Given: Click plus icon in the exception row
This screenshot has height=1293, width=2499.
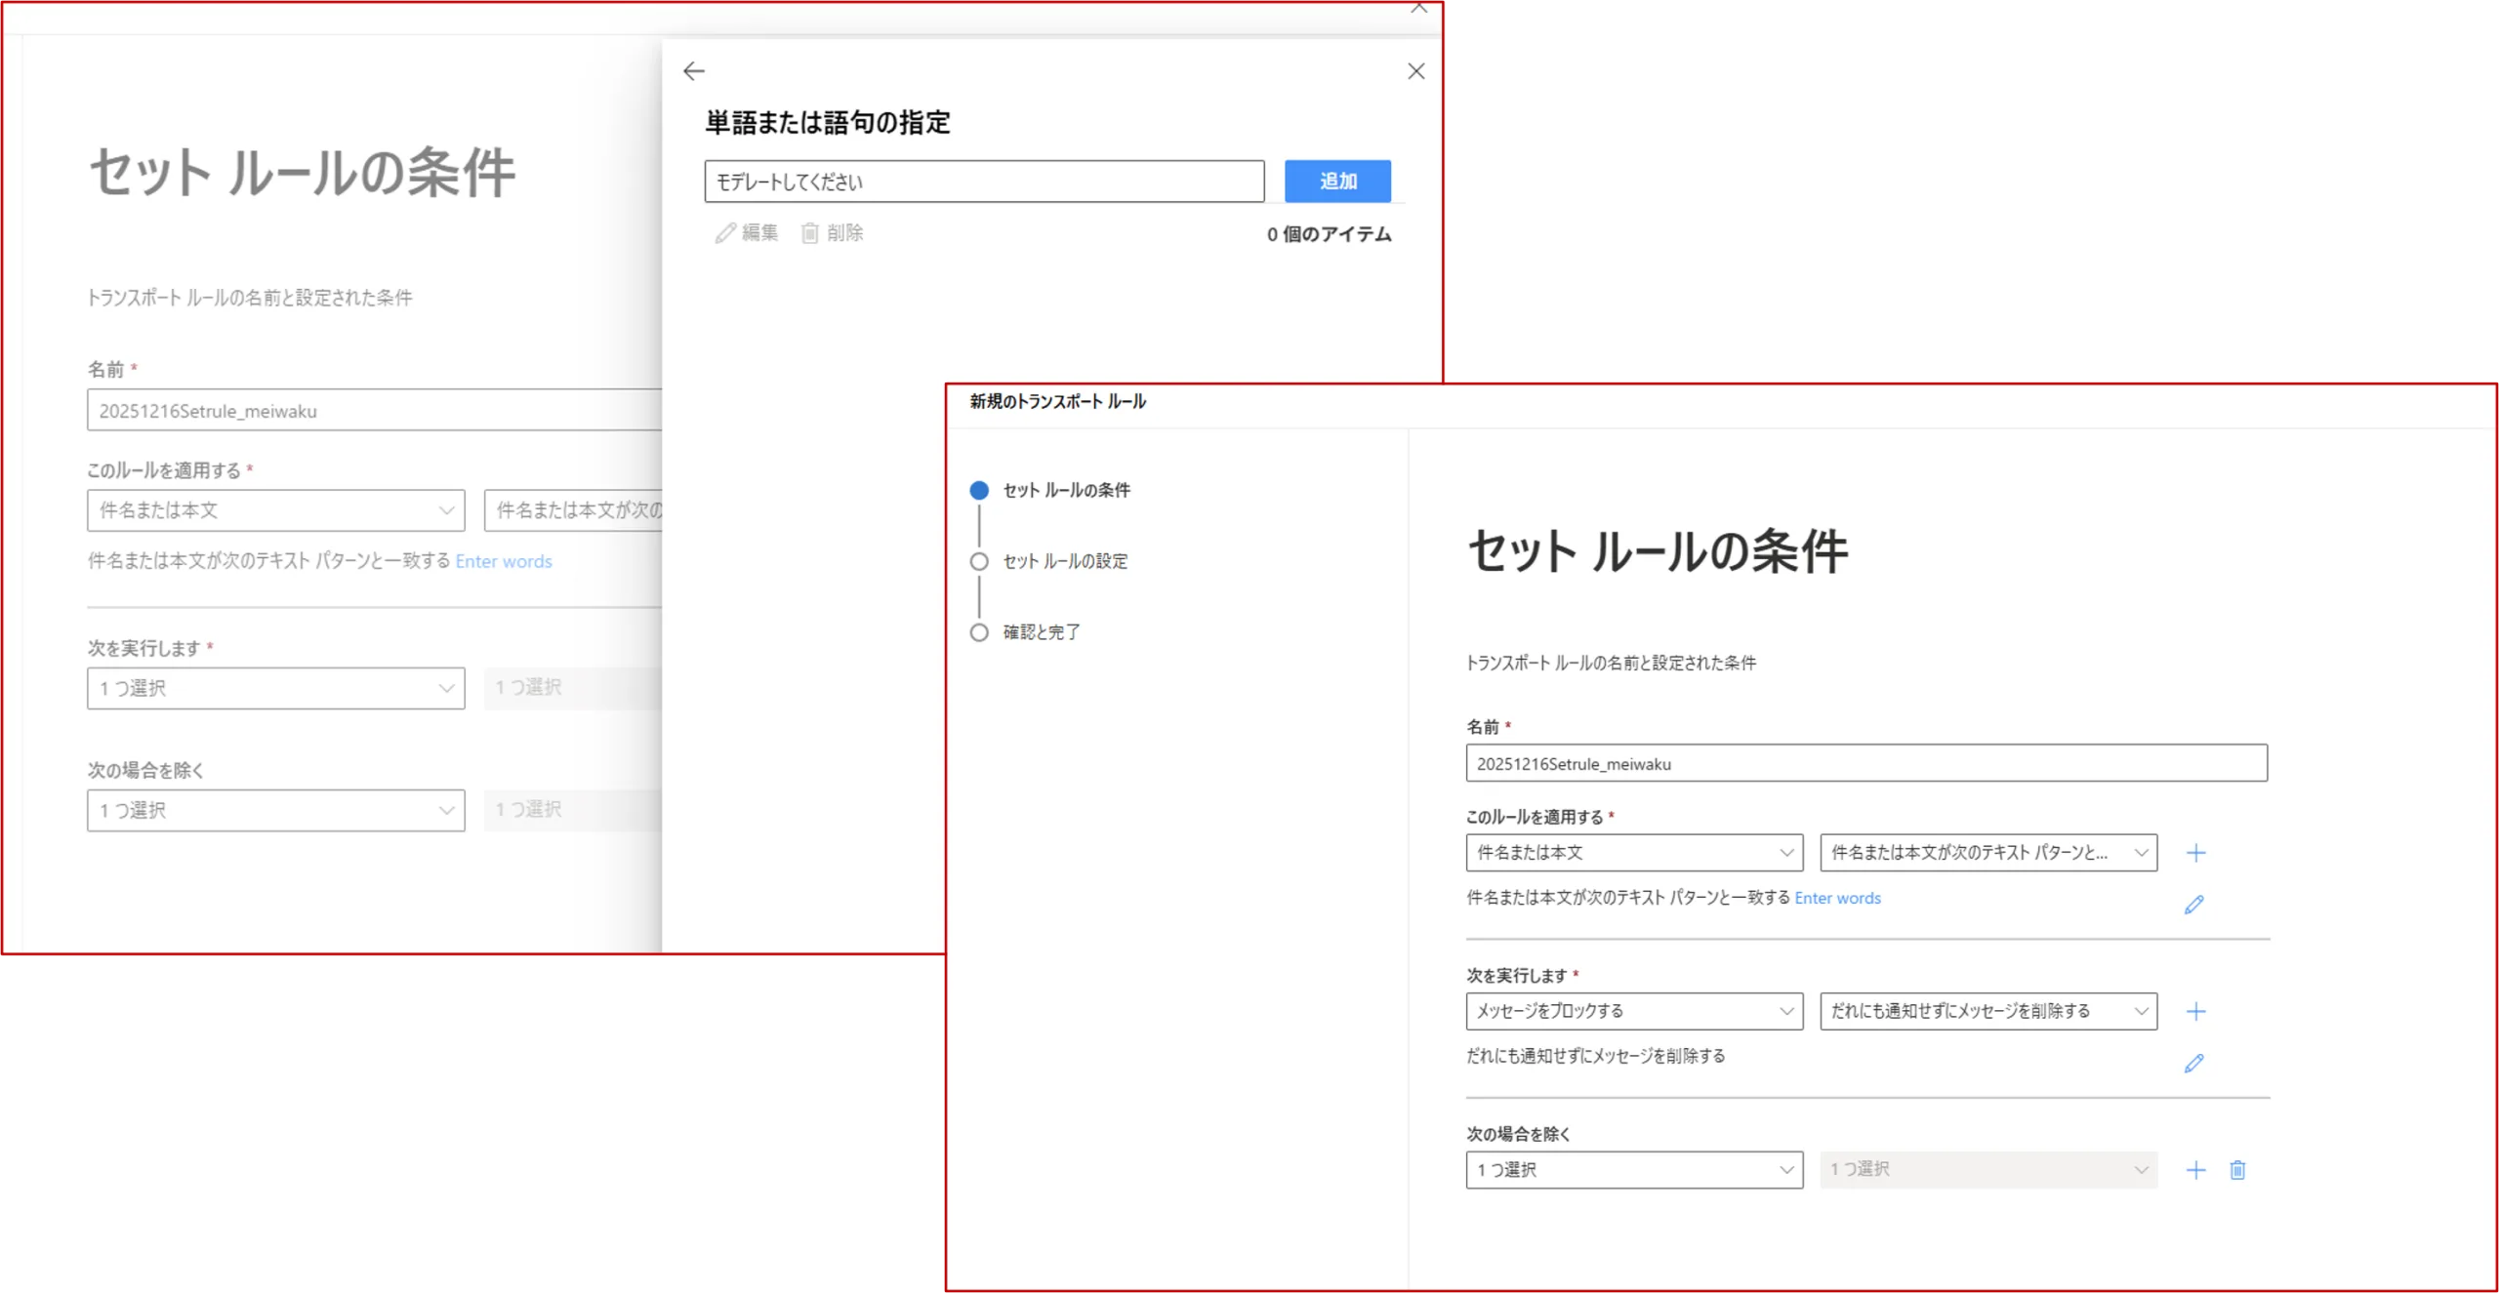Looking at the screenshot, I should [2195, 1170].
